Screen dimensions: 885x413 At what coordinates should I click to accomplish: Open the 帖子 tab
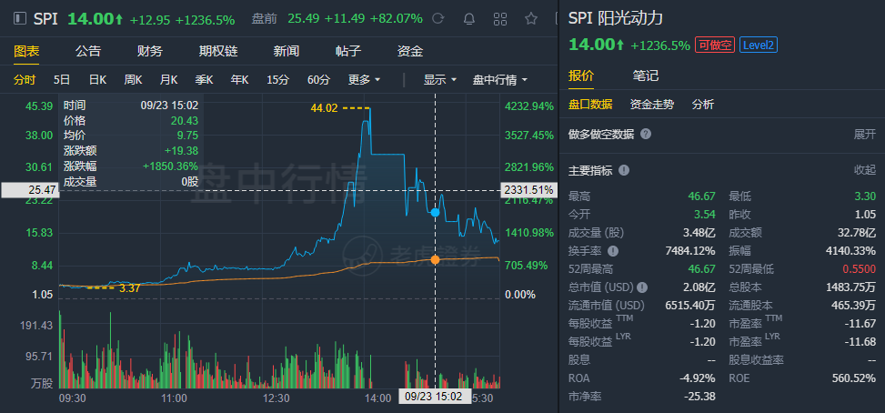tap(348, 51)
